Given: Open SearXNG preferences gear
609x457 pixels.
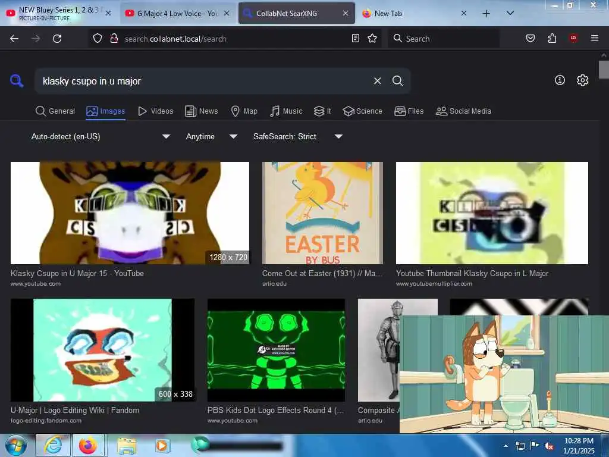Looking at the screenshot, I should (x=583, y=80).
